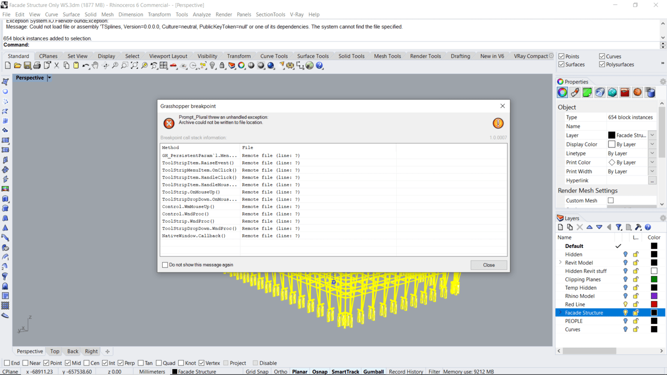The height and width of the screenshot is (375, 667).
Task: Click the Cut scissors icon
Action: [x=57, y=65]
